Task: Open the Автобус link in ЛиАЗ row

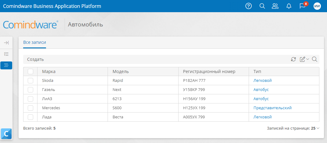Action: coord(261,99)
